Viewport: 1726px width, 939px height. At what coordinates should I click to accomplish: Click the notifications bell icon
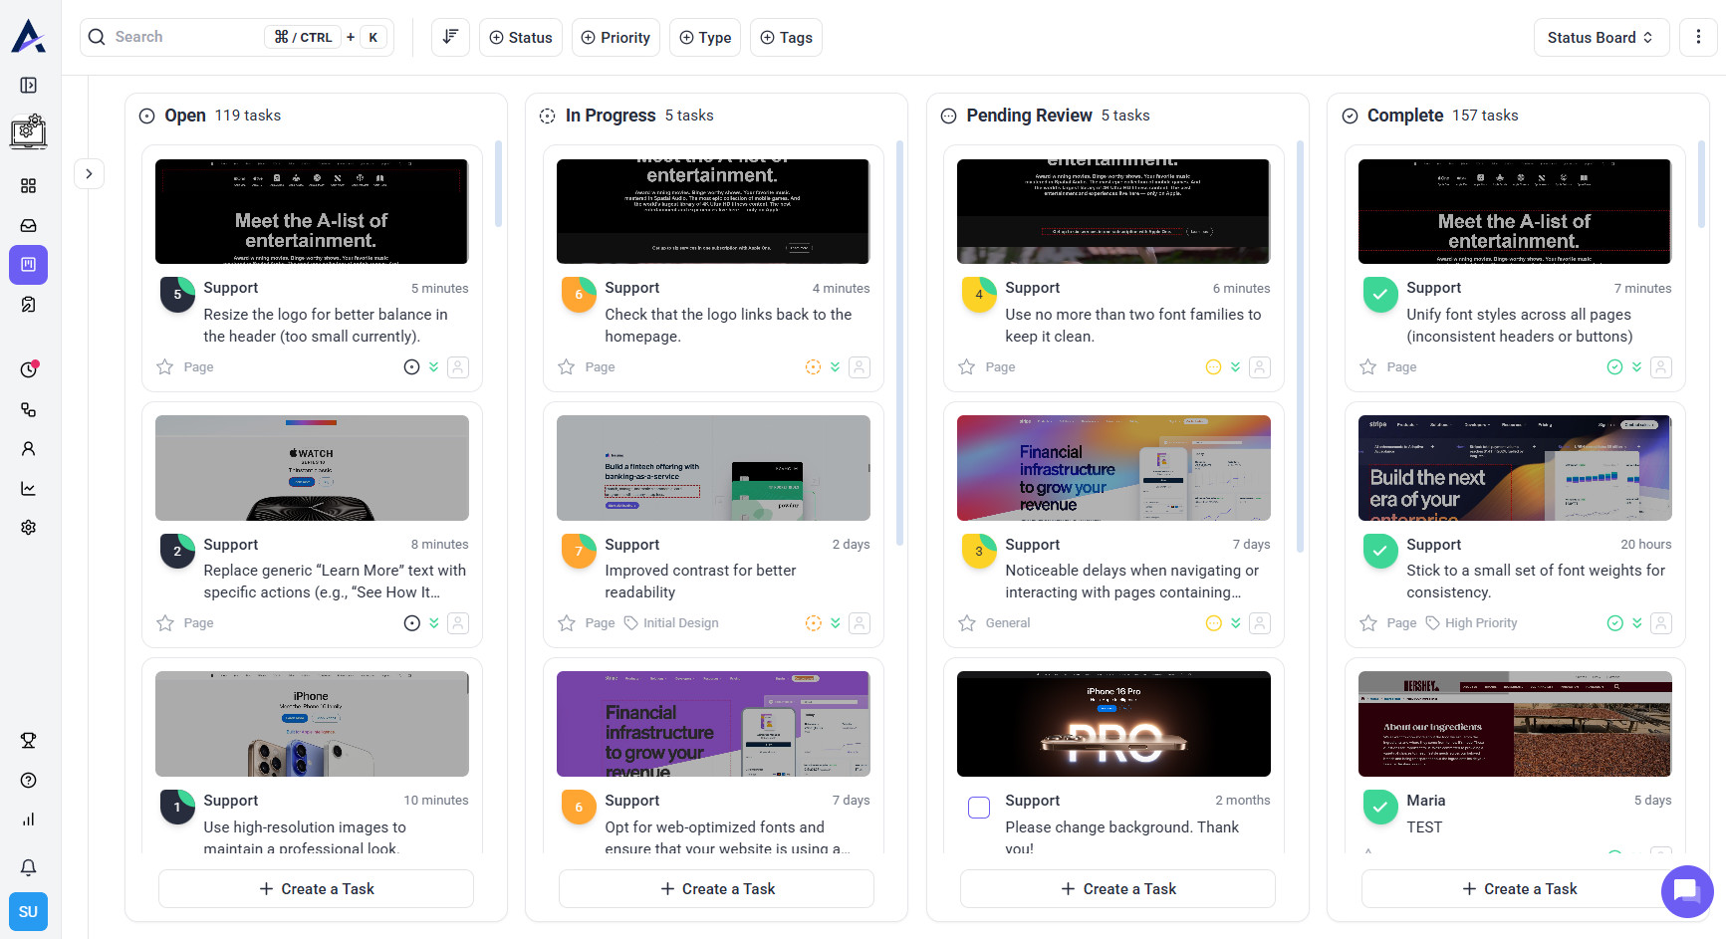tap(29, 867)
